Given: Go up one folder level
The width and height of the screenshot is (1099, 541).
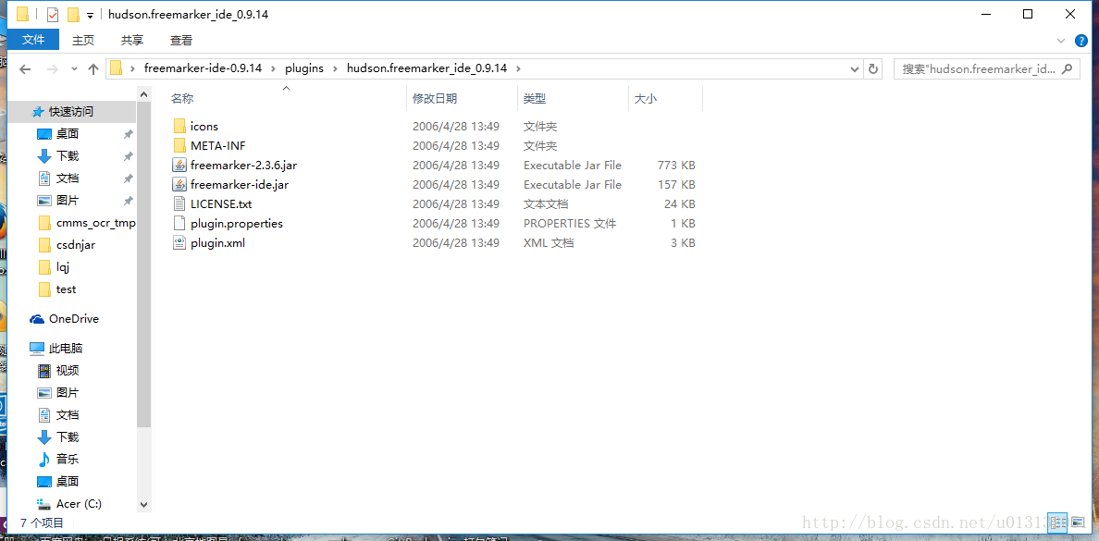Looking at the screenshot, I should (93, 68).
